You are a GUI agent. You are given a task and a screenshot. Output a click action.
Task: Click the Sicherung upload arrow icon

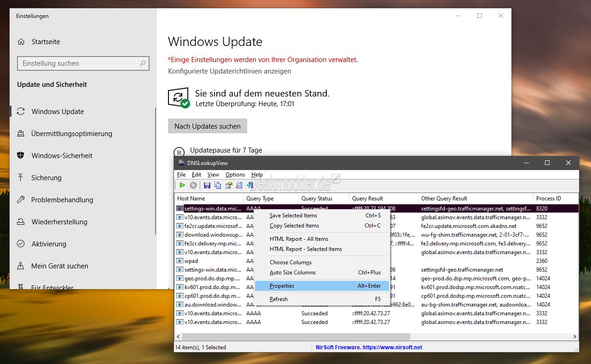click(x=21, y=177)
